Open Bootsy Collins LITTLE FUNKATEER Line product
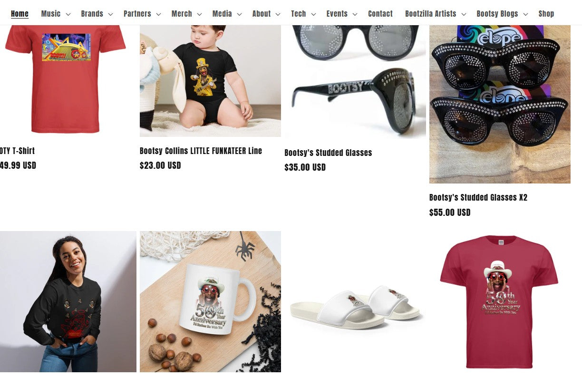582x377 pixels. coord(201,151)
